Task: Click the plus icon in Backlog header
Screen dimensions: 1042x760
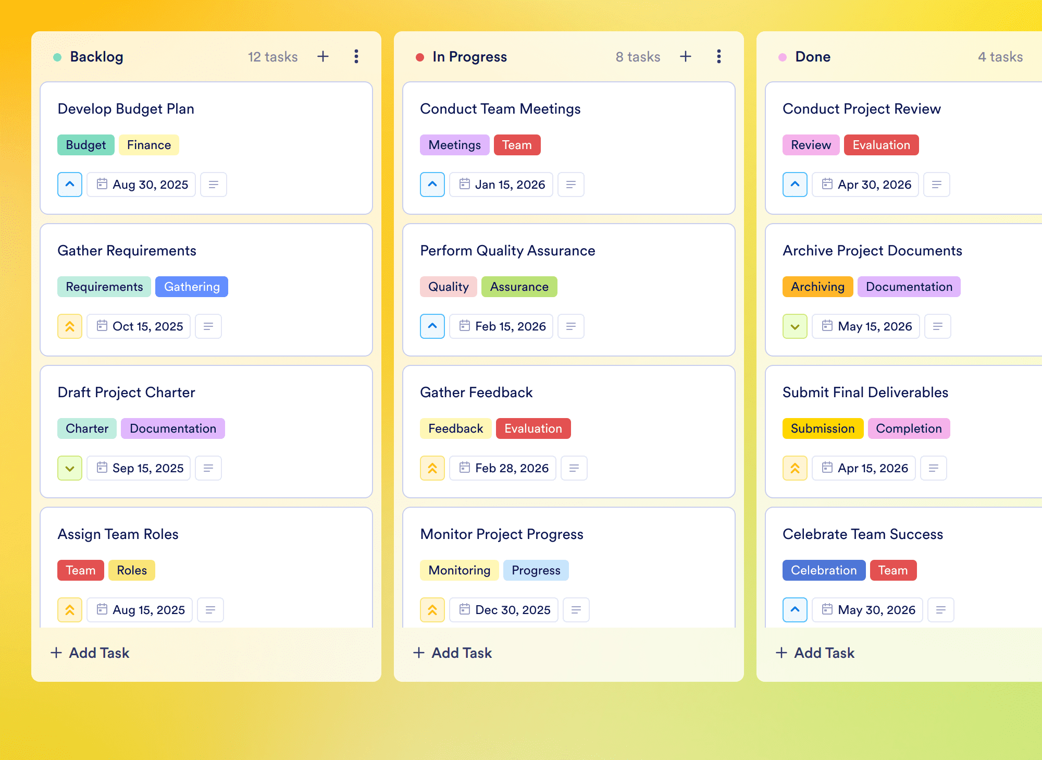Action: [x=323, y=56]
